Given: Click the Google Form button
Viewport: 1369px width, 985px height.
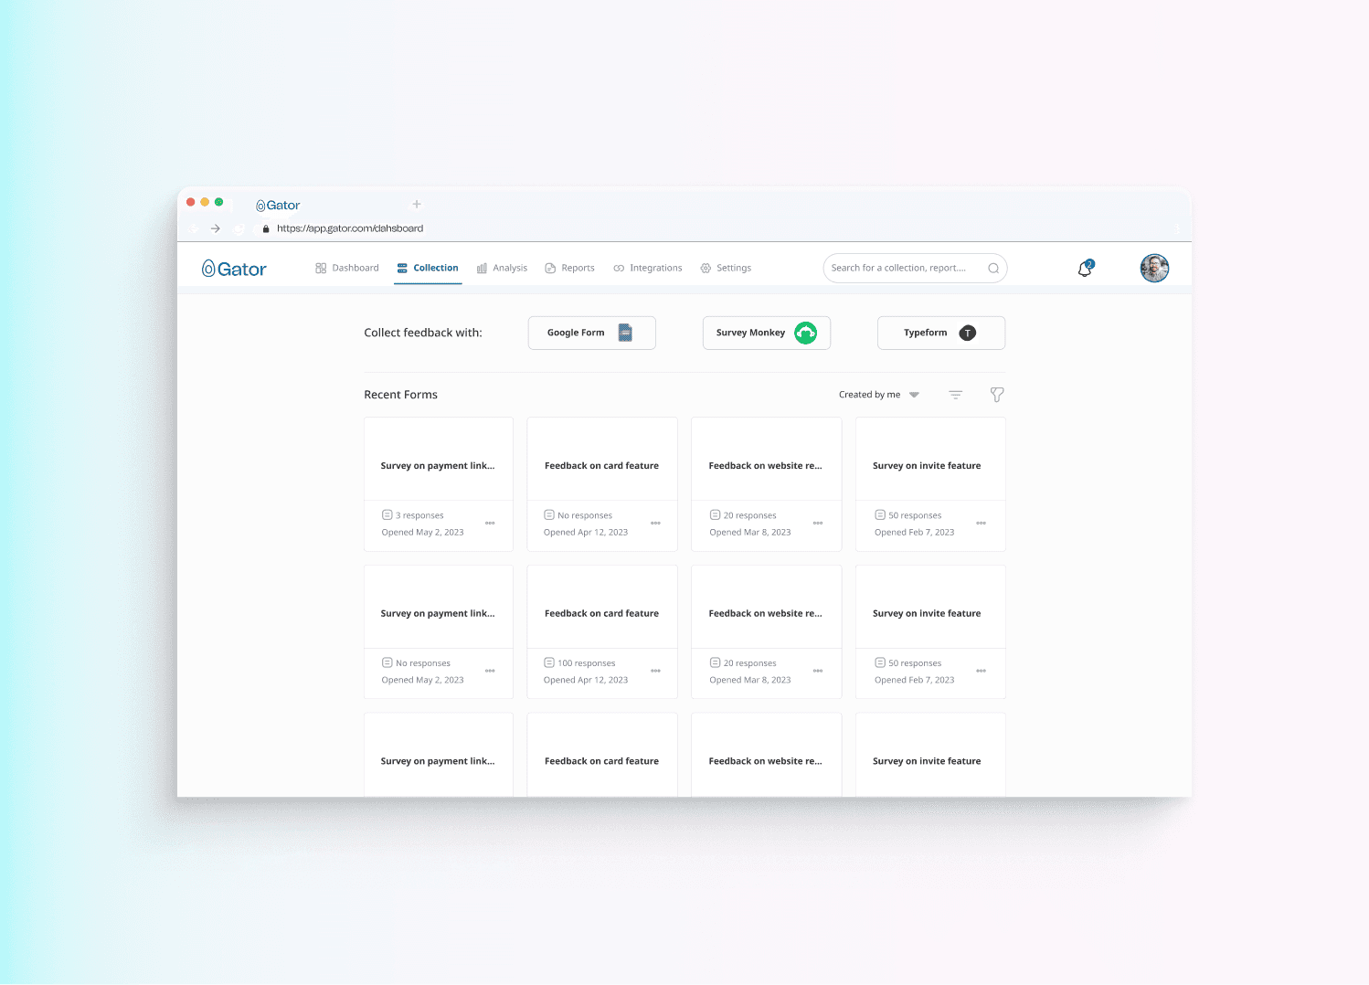Looking at the screenshot, I should tap(591, 333).
